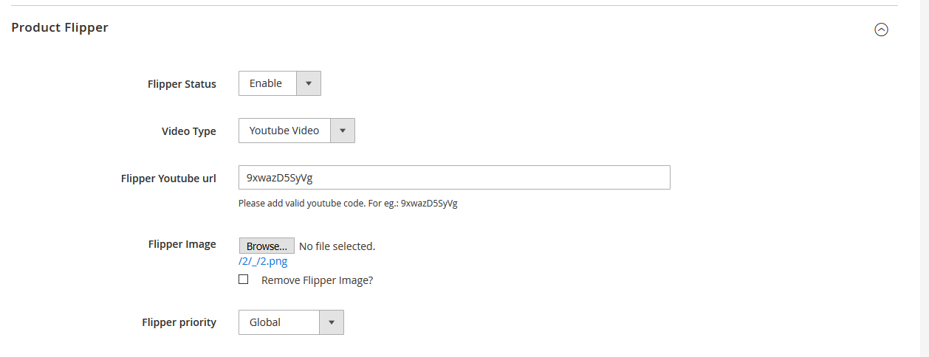Viewport: 929px width, 357px height.
Task: Collapse the Product Flipper section chevron icon
Action: click(881, 30)
